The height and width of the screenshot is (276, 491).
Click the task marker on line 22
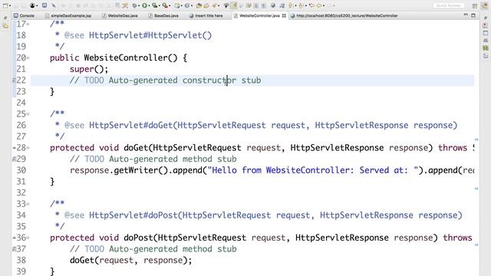[14, 80]
